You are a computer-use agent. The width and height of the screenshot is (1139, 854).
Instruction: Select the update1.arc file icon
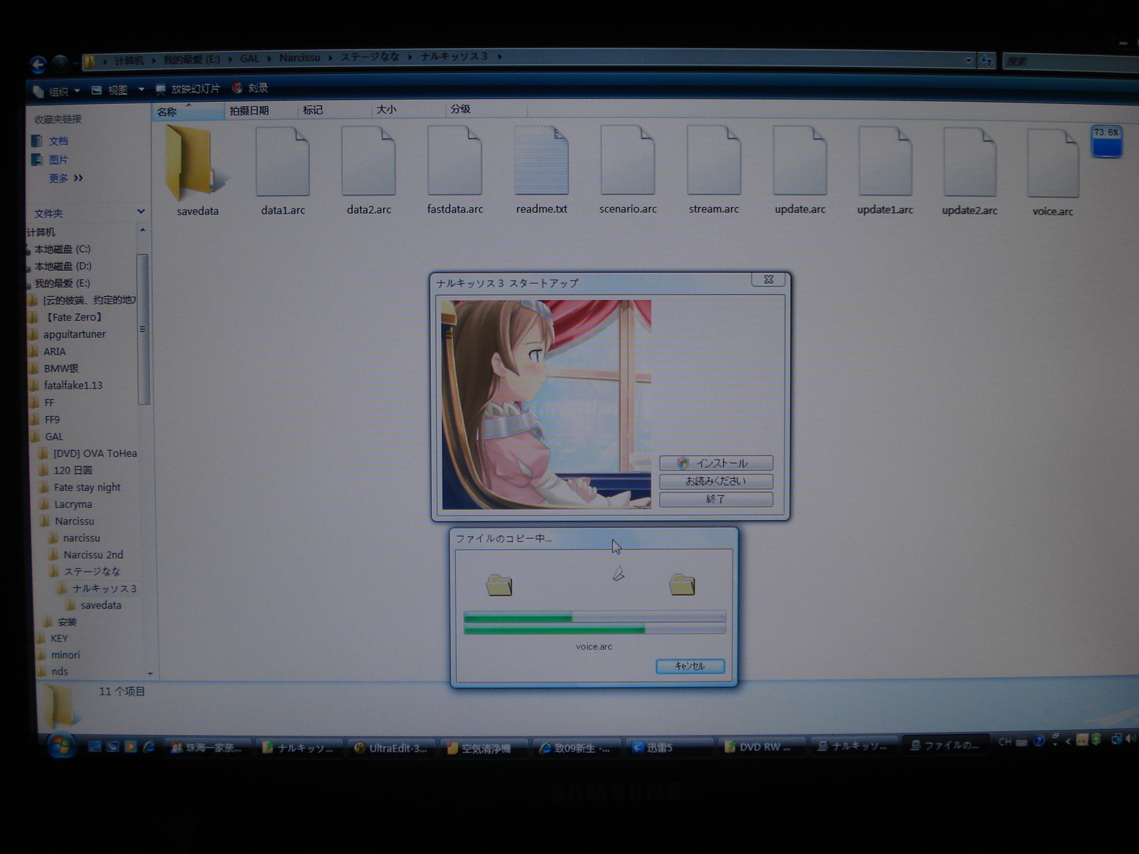tap(885, 162)
